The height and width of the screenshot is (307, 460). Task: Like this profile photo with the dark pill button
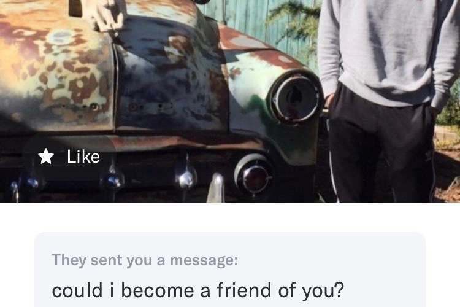tap(69, 157)
